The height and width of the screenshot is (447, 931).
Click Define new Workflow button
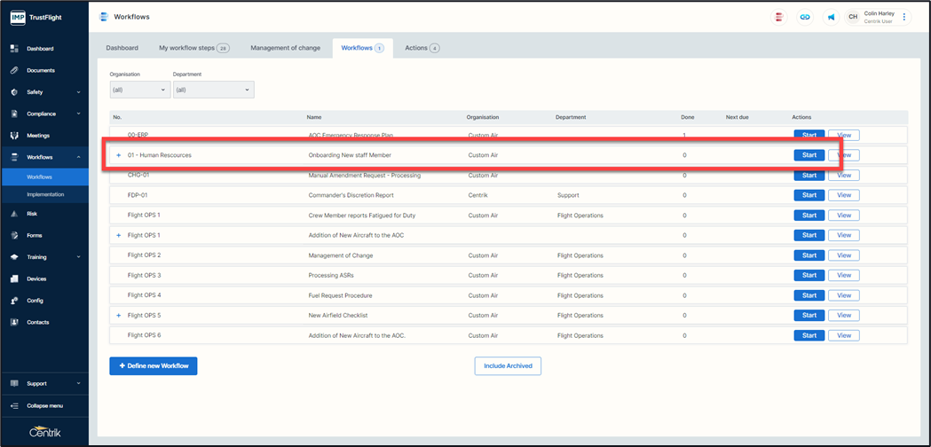pyautogui.click(x=154, y=366)
